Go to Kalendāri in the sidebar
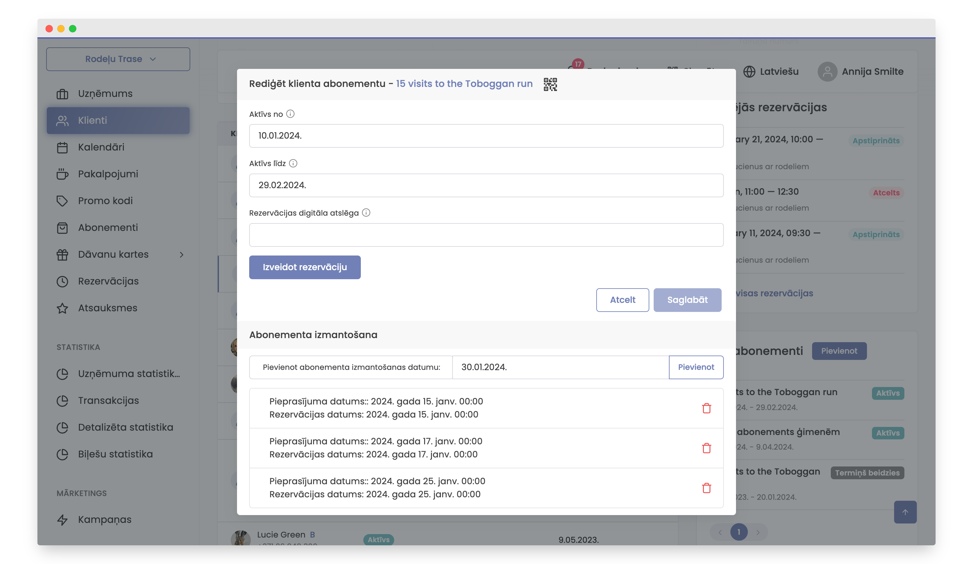This screenshot has height=564, width=973. [101, 147]
